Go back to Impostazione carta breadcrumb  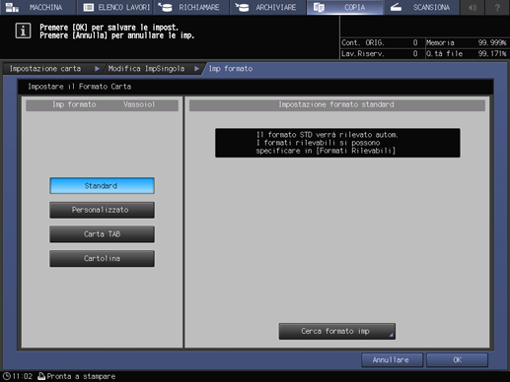45,69
